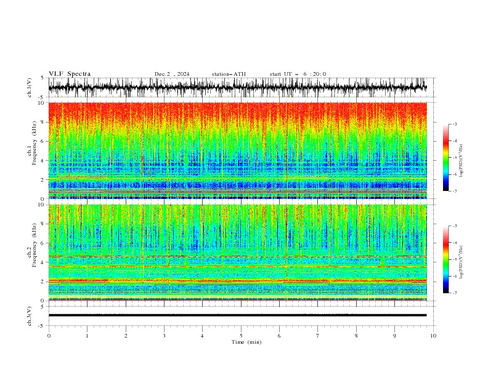Click the '-3' label on upper color bar
This screenshot has width=488, height=377.
[454, 124]
